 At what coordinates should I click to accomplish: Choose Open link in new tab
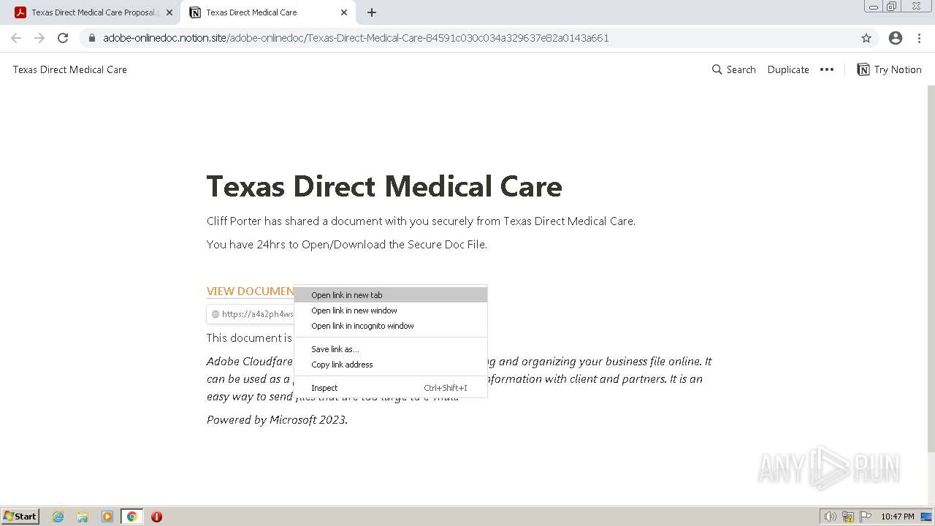point(390,295)
